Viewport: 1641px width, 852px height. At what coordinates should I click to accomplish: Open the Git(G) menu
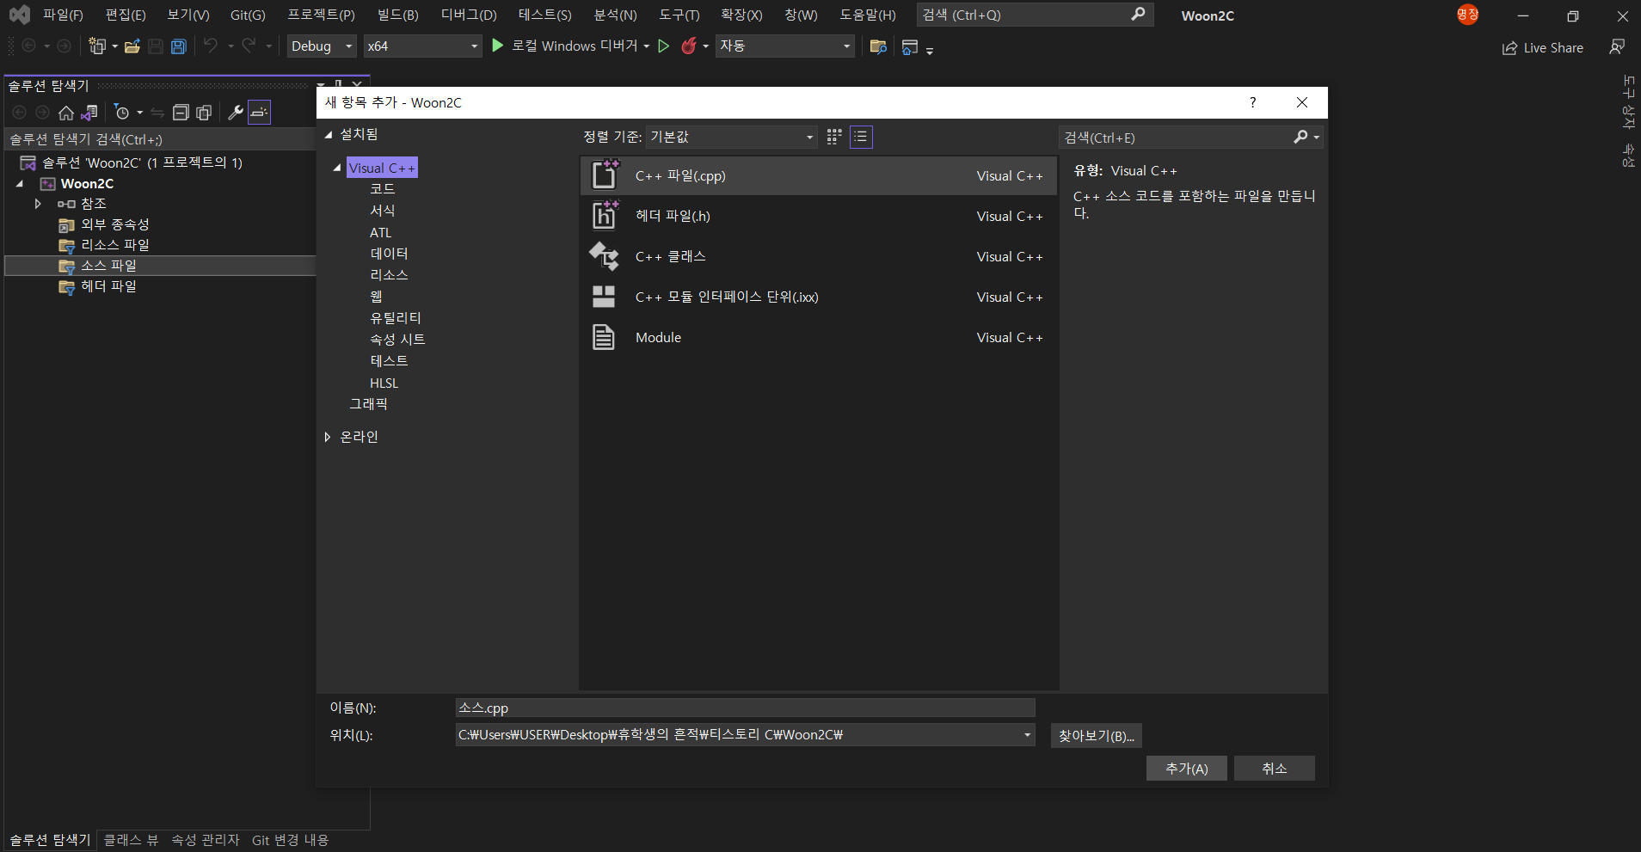[248, 15]
